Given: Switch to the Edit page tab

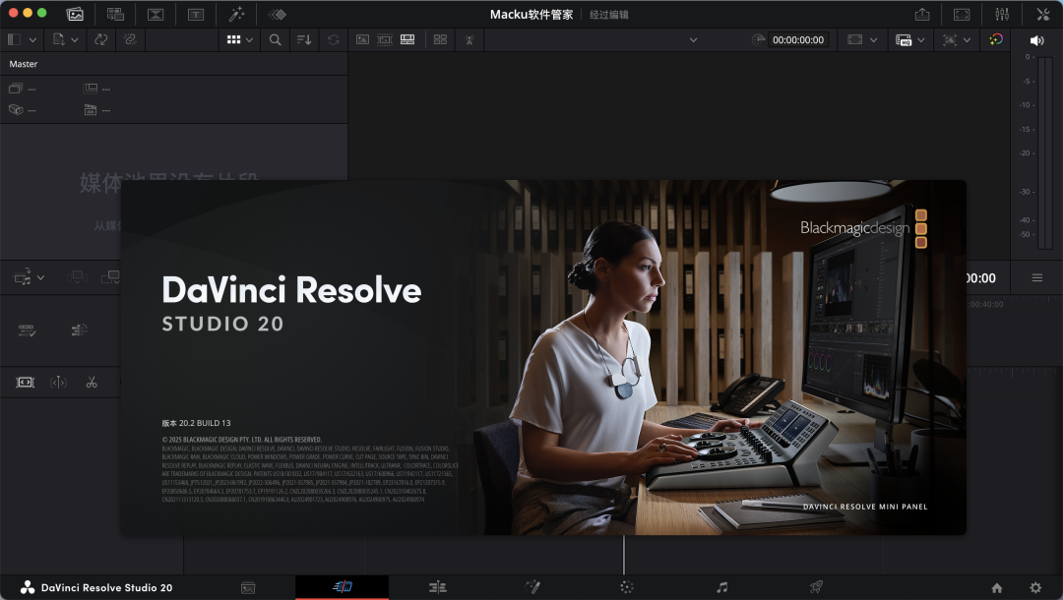Looking at the screenshot, I should (438, 588).
